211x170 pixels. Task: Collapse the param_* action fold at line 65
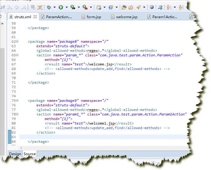[x=17, y=55]
